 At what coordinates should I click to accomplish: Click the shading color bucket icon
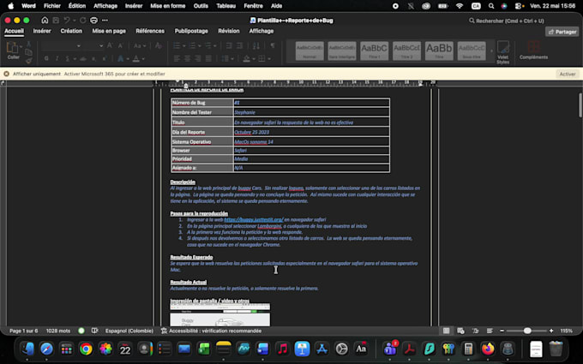pos(247,59)
